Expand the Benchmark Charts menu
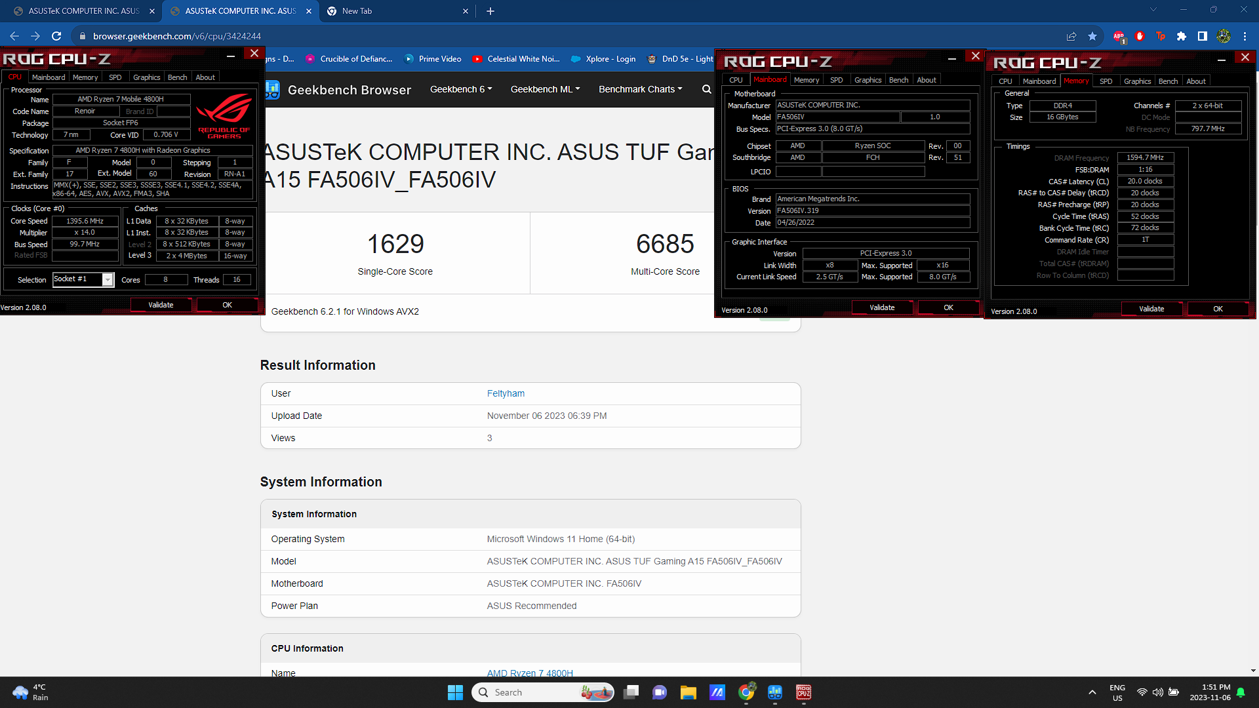1259x708 pixels. coord(640,89)
